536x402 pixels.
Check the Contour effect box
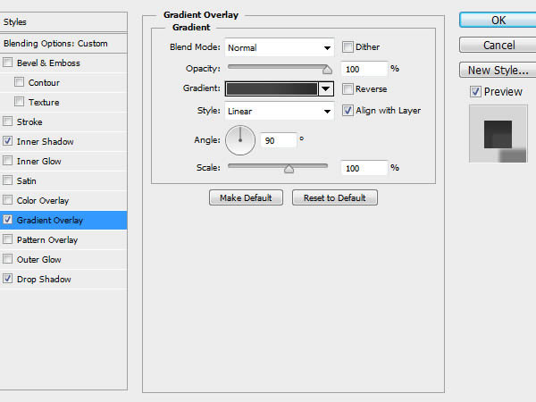(x=19, y=82)
